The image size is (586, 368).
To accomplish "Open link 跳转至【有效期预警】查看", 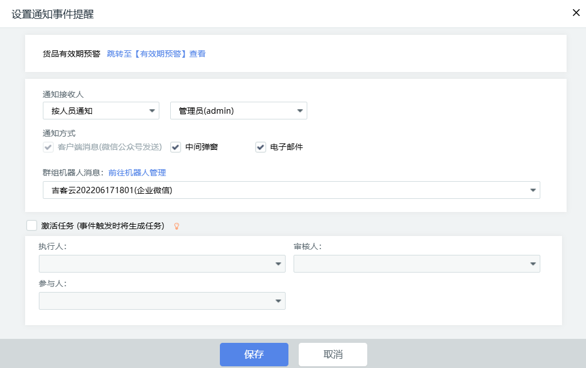I will coord(156,54).
